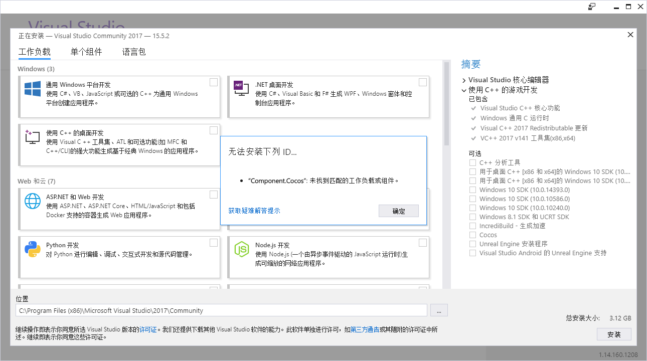Switch to the 单个组件 tab
The height and width of the screenshot is (361, 647).
pyautogui.click(x=86, y=52)
